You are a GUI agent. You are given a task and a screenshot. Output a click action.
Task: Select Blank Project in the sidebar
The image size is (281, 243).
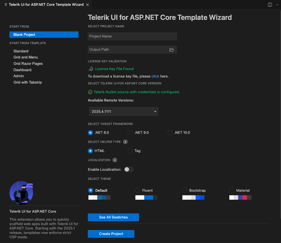click(x=44, y=35)
